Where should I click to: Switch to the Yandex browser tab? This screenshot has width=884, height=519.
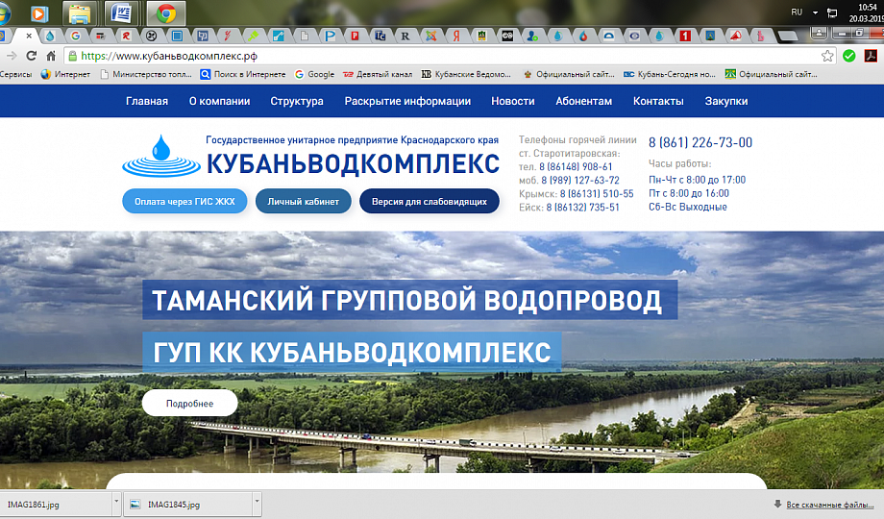[454, 36]
